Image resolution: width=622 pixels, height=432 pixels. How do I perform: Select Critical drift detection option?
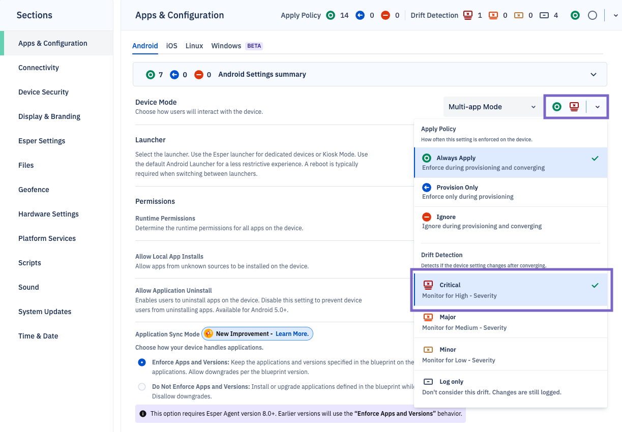[x=511, y=290]
